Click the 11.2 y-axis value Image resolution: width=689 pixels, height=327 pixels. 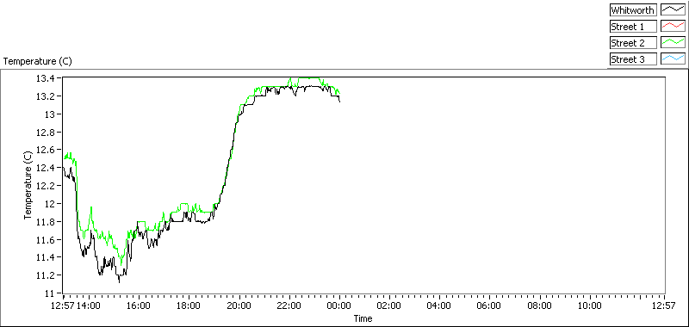pyautogui.click(x=45, y=275)
